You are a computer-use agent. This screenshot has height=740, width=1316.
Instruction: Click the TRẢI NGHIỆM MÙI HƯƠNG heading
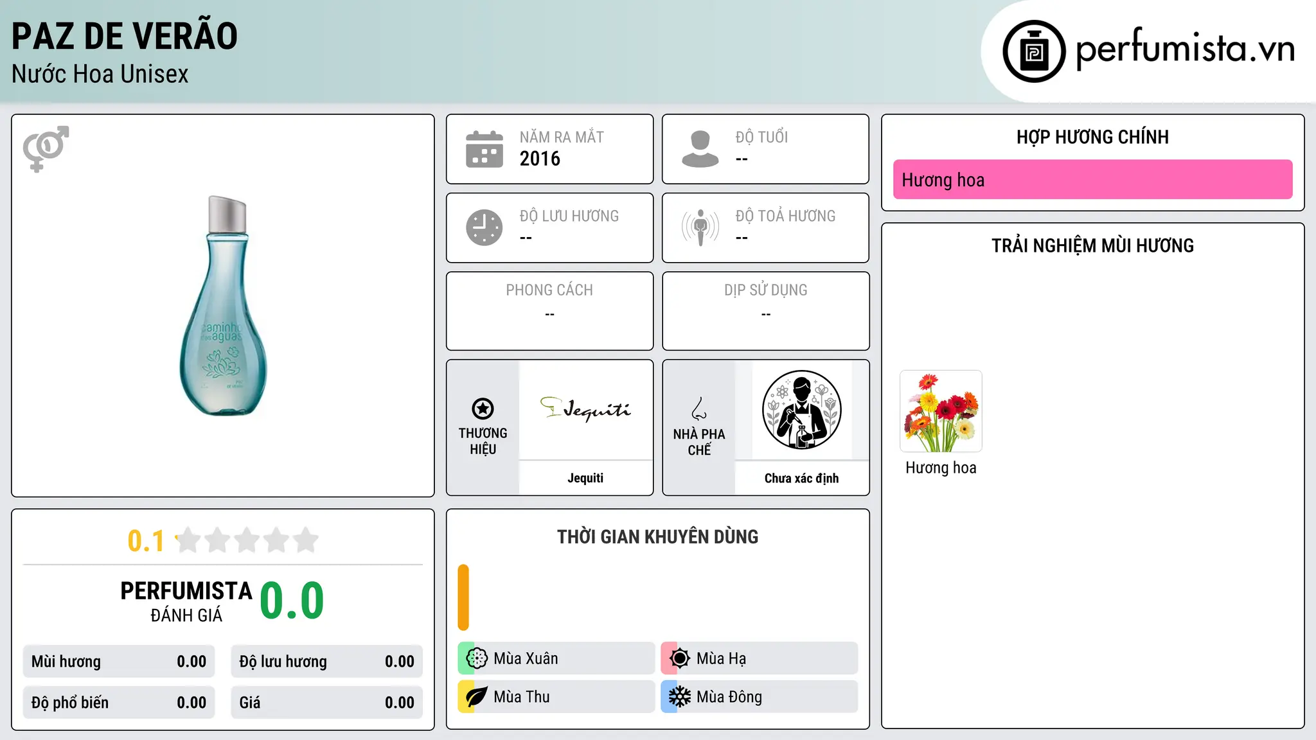coord(1092,245)
